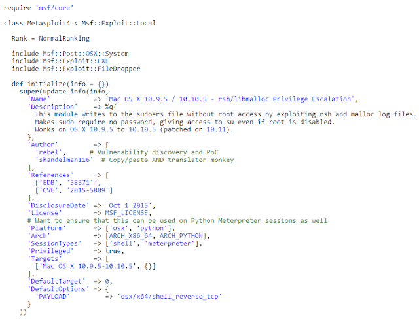Click the 'Works on OS X 10.9.5' line

pos(134,129)
